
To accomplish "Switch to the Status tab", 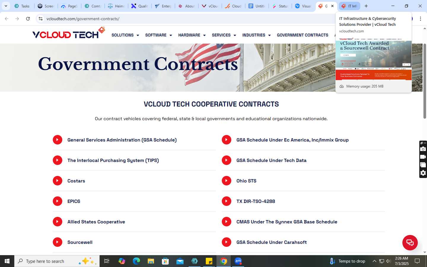I will point(280,6).
